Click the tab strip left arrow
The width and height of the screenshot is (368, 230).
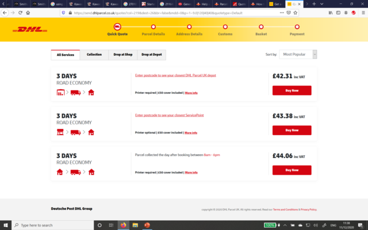pyautogui.click(x=3, y=4)
